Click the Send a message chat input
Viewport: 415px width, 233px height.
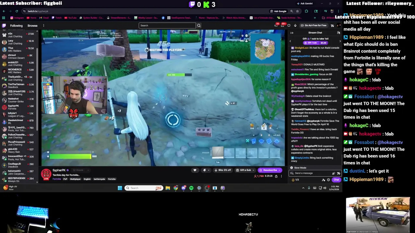point(311,173)
